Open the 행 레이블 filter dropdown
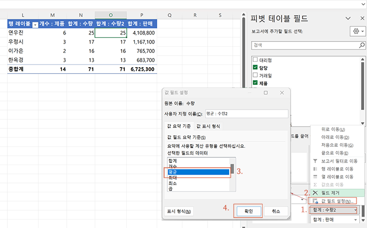Viewport: 367px width, 228px height. pos(35,25)
